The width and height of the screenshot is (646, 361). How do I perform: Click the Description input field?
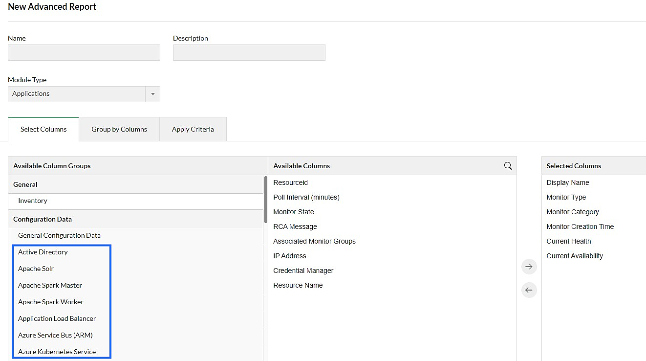tap(249, 53)
